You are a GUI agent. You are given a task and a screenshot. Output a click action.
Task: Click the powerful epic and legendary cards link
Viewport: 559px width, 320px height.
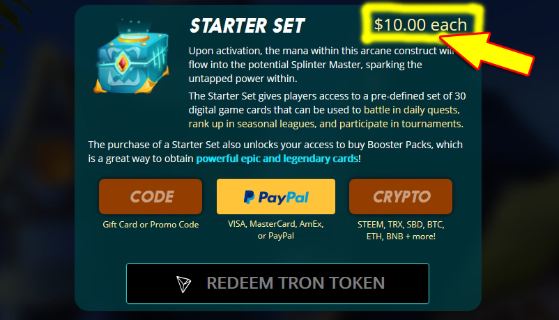pos(277,159)
